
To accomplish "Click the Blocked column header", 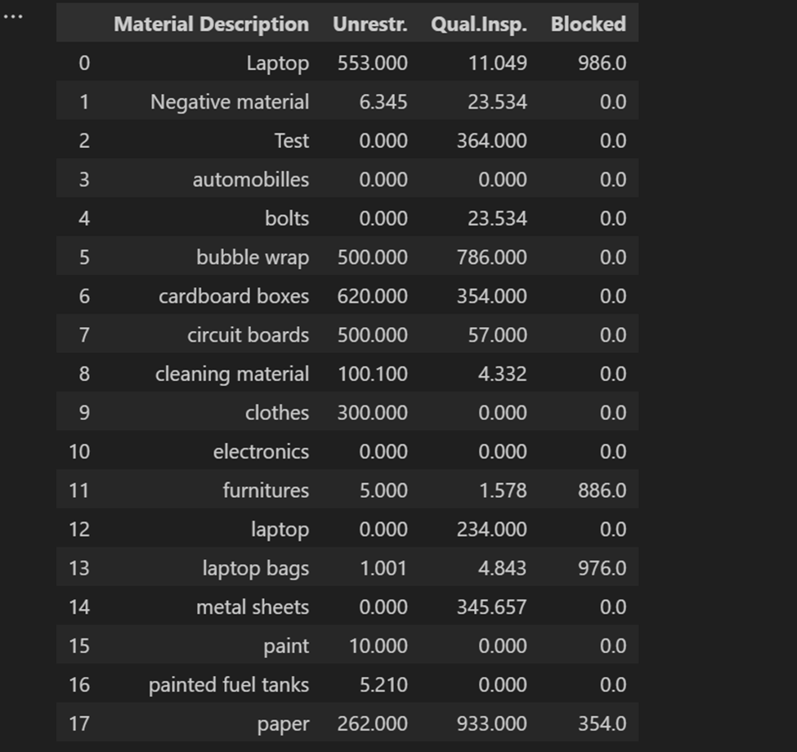I will (x=588, y=25).
